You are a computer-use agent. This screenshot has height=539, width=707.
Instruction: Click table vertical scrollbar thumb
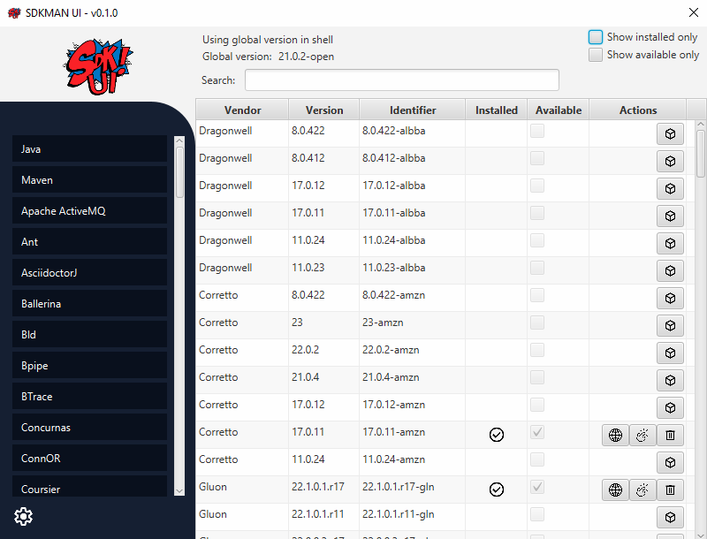[x=700, y=153]
